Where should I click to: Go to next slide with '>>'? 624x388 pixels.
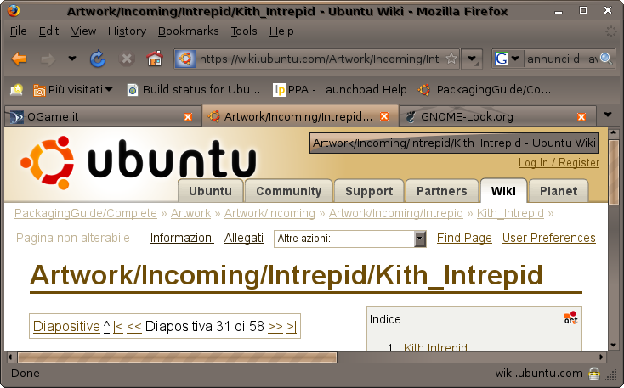pos(275,327)
